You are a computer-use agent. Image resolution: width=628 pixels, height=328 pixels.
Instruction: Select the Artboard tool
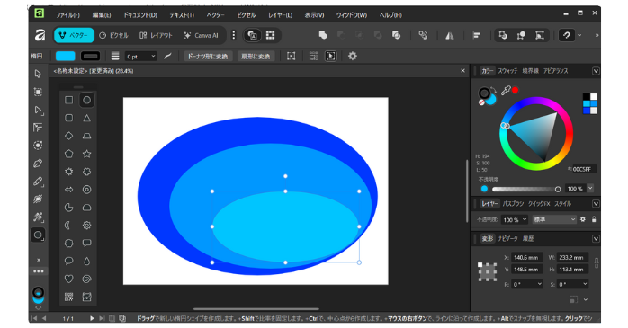38,92
